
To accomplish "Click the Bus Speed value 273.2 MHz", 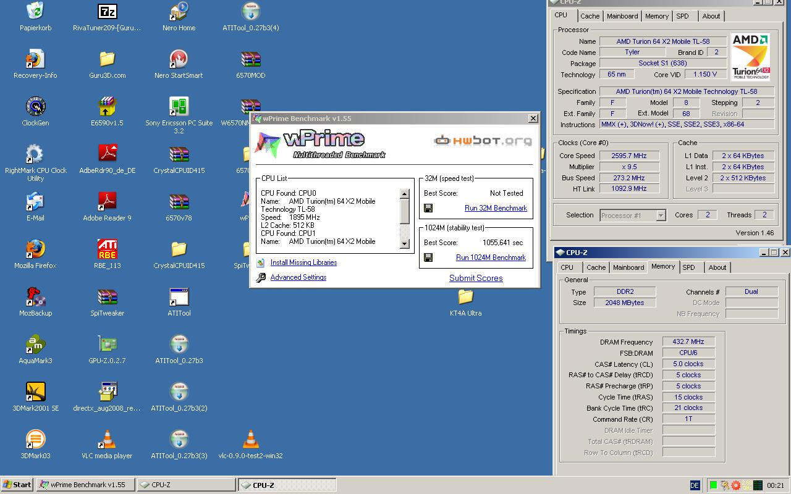I will pos(629,178).
